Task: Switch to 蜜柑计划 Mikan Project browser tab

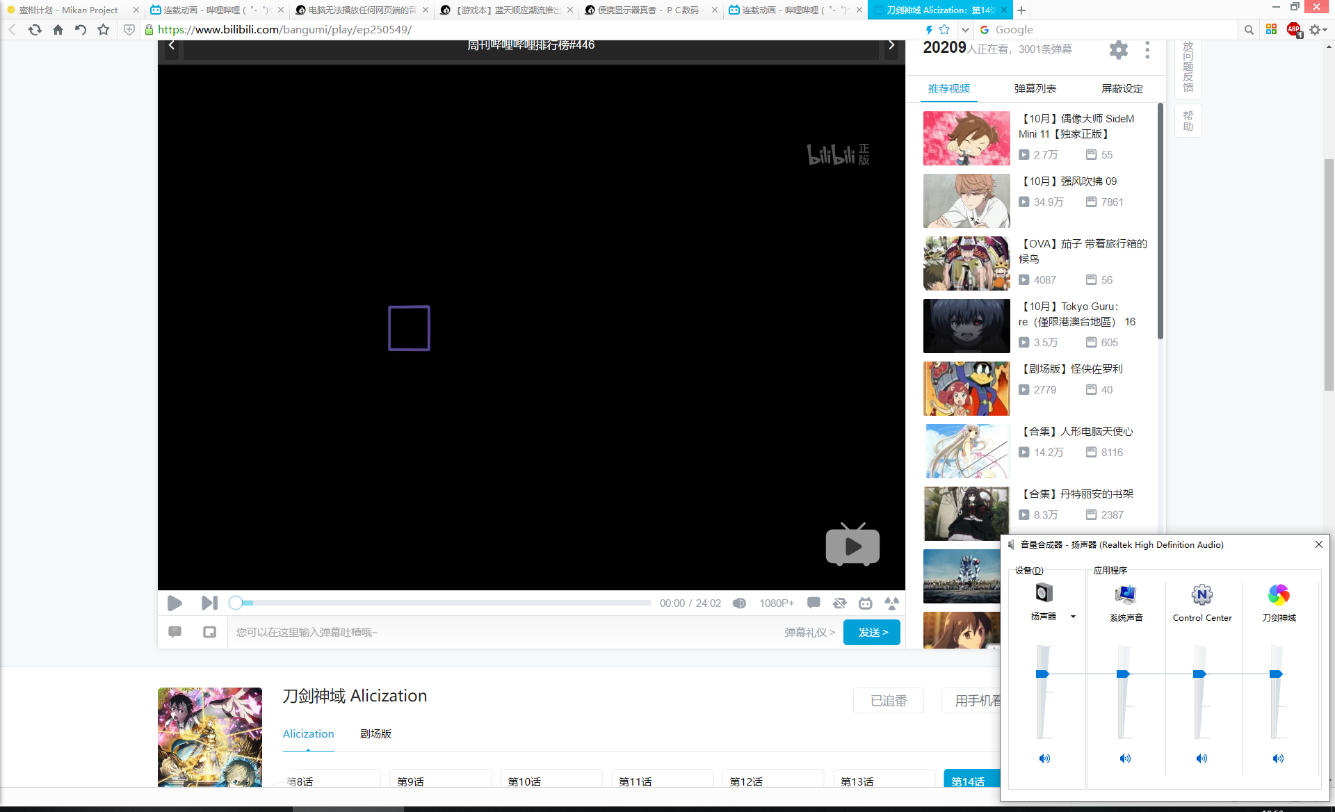Action: [72, 10]
